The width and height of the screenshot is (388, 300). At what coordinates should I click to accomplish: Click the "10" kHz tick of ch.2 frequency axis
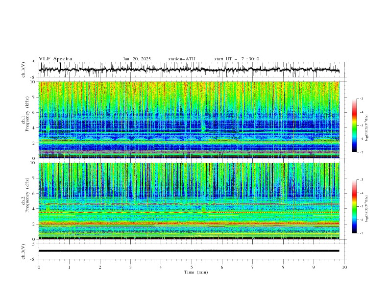pos(33,163)
